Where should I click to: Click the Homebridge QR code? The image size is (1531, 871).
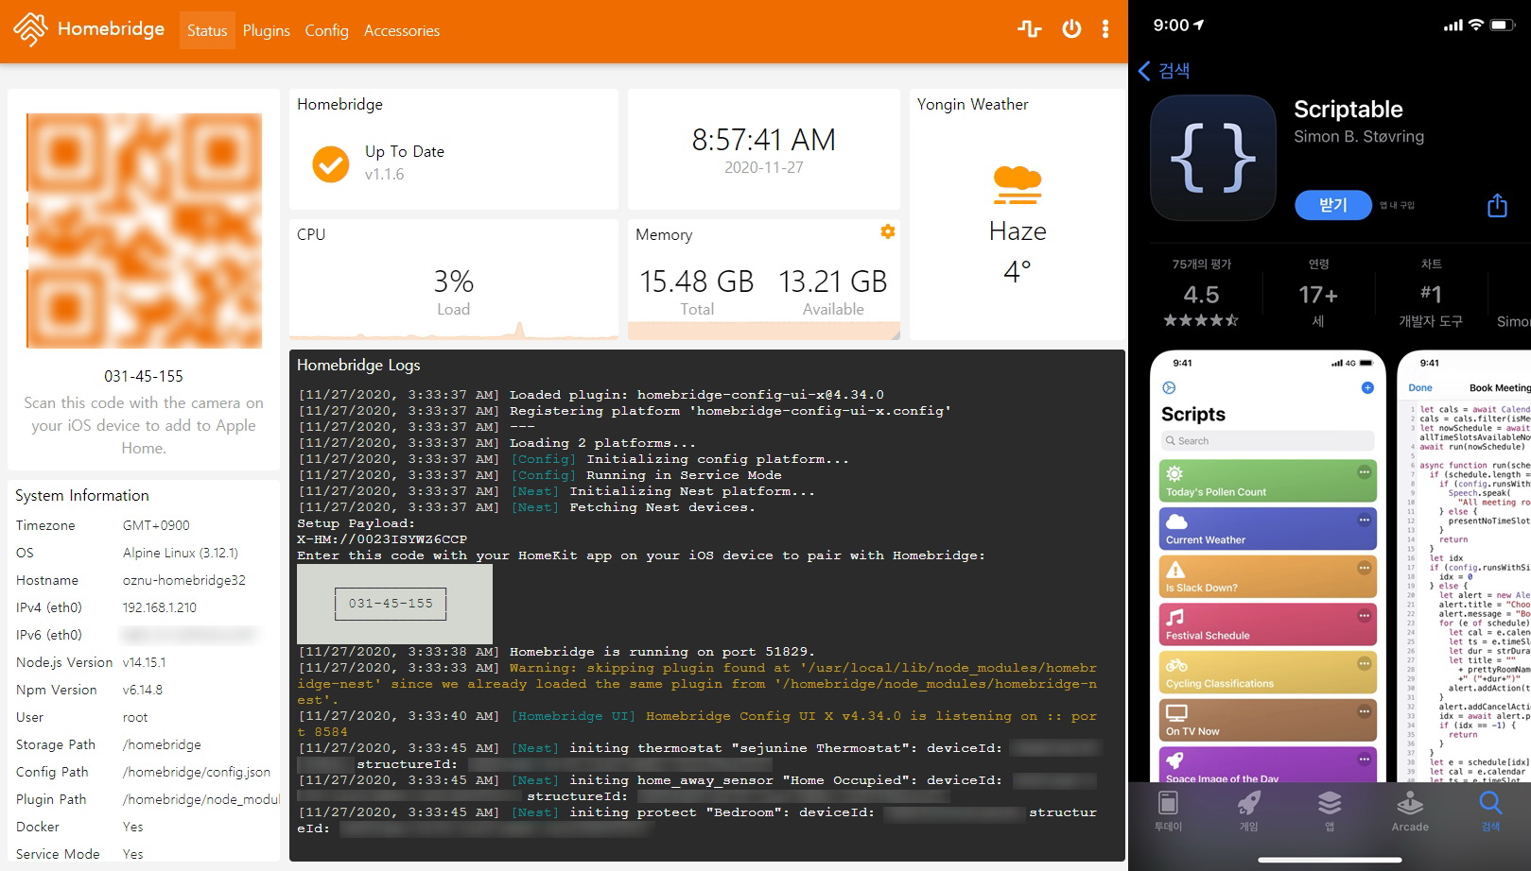(145, 231)
